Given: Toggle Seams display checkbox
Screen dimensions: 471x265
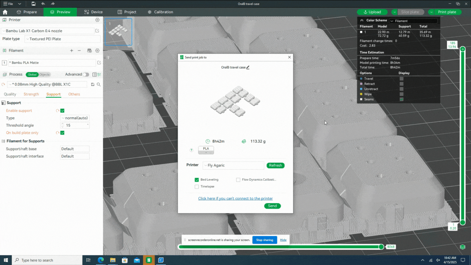Looking at the screenshot, I should [401, 99].
